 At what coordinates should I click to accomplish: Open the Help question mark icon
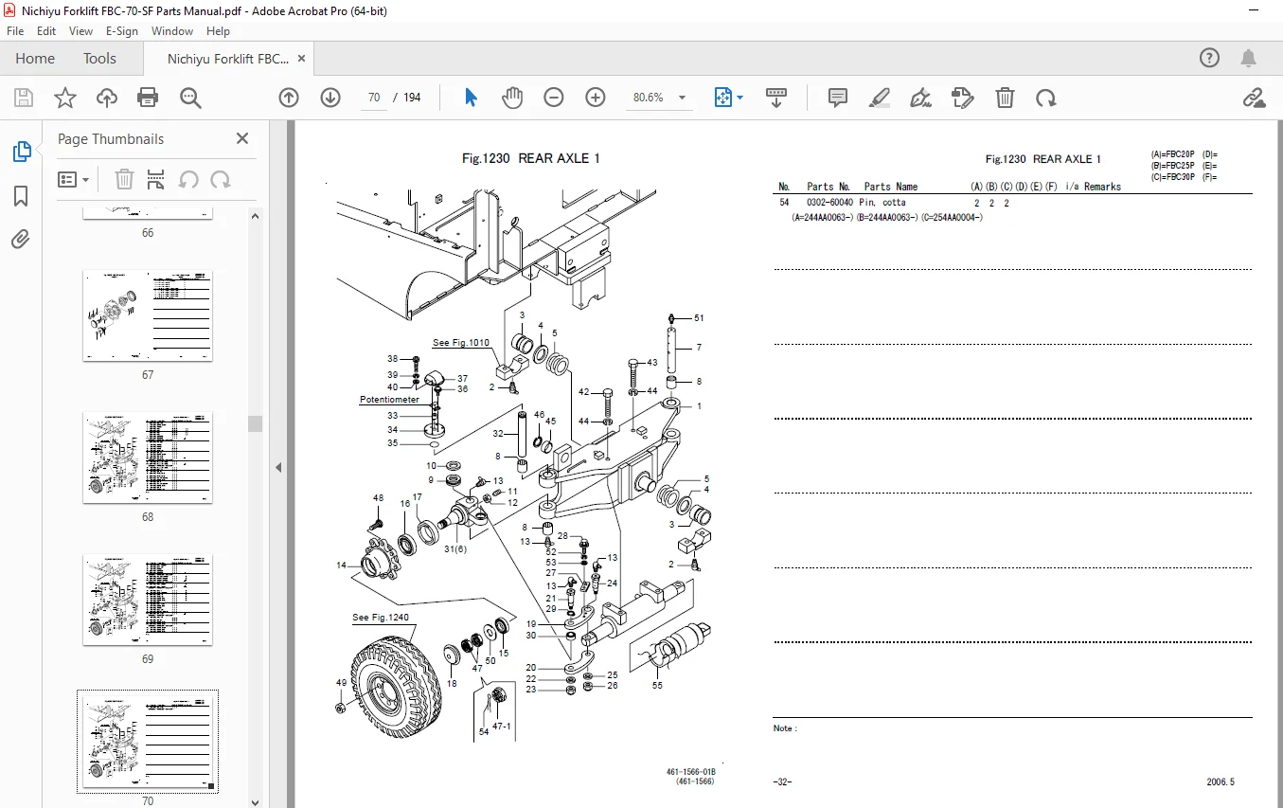1209,59
